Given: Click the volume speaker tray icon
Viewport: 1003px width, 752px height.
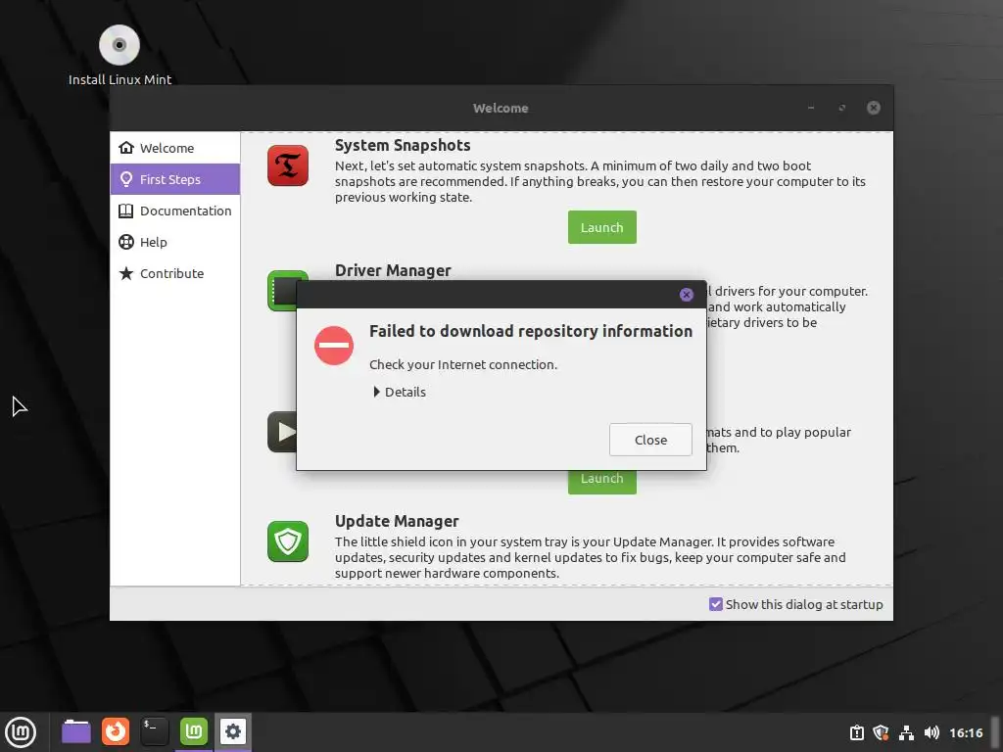Looking at the screenshot, I should 931,732.
